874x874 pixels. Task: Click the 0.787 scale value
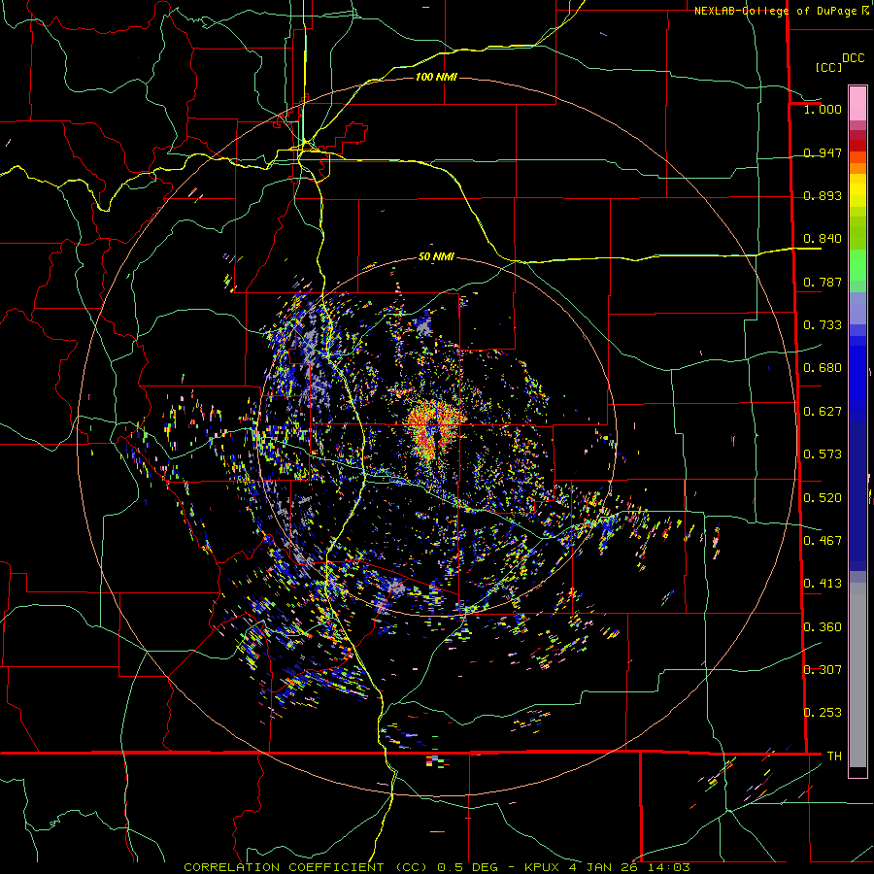pos(823,282)
